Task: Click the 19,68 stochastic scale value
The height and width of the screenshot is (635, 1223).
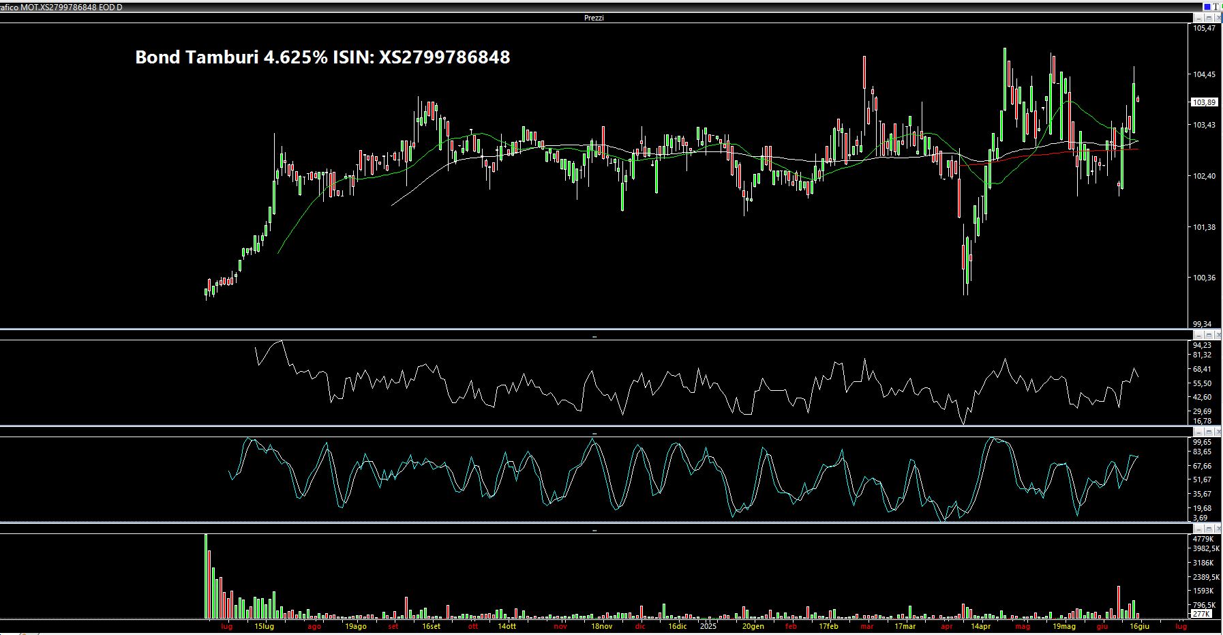Action: [1202, 508]
